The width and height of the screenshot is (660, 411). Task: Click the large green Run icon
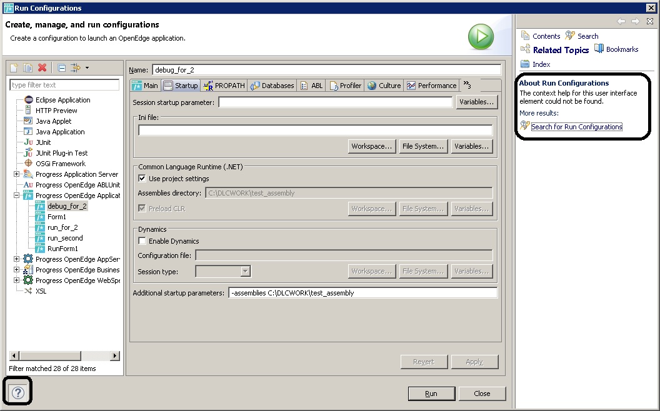[x=481, y=37]
